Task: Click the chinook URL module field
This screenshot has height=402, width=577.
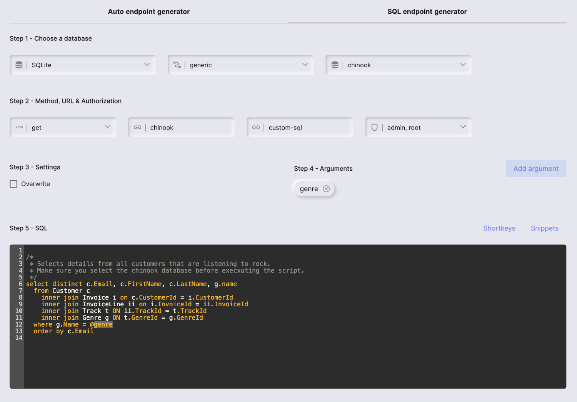Action: pos(181,127)
